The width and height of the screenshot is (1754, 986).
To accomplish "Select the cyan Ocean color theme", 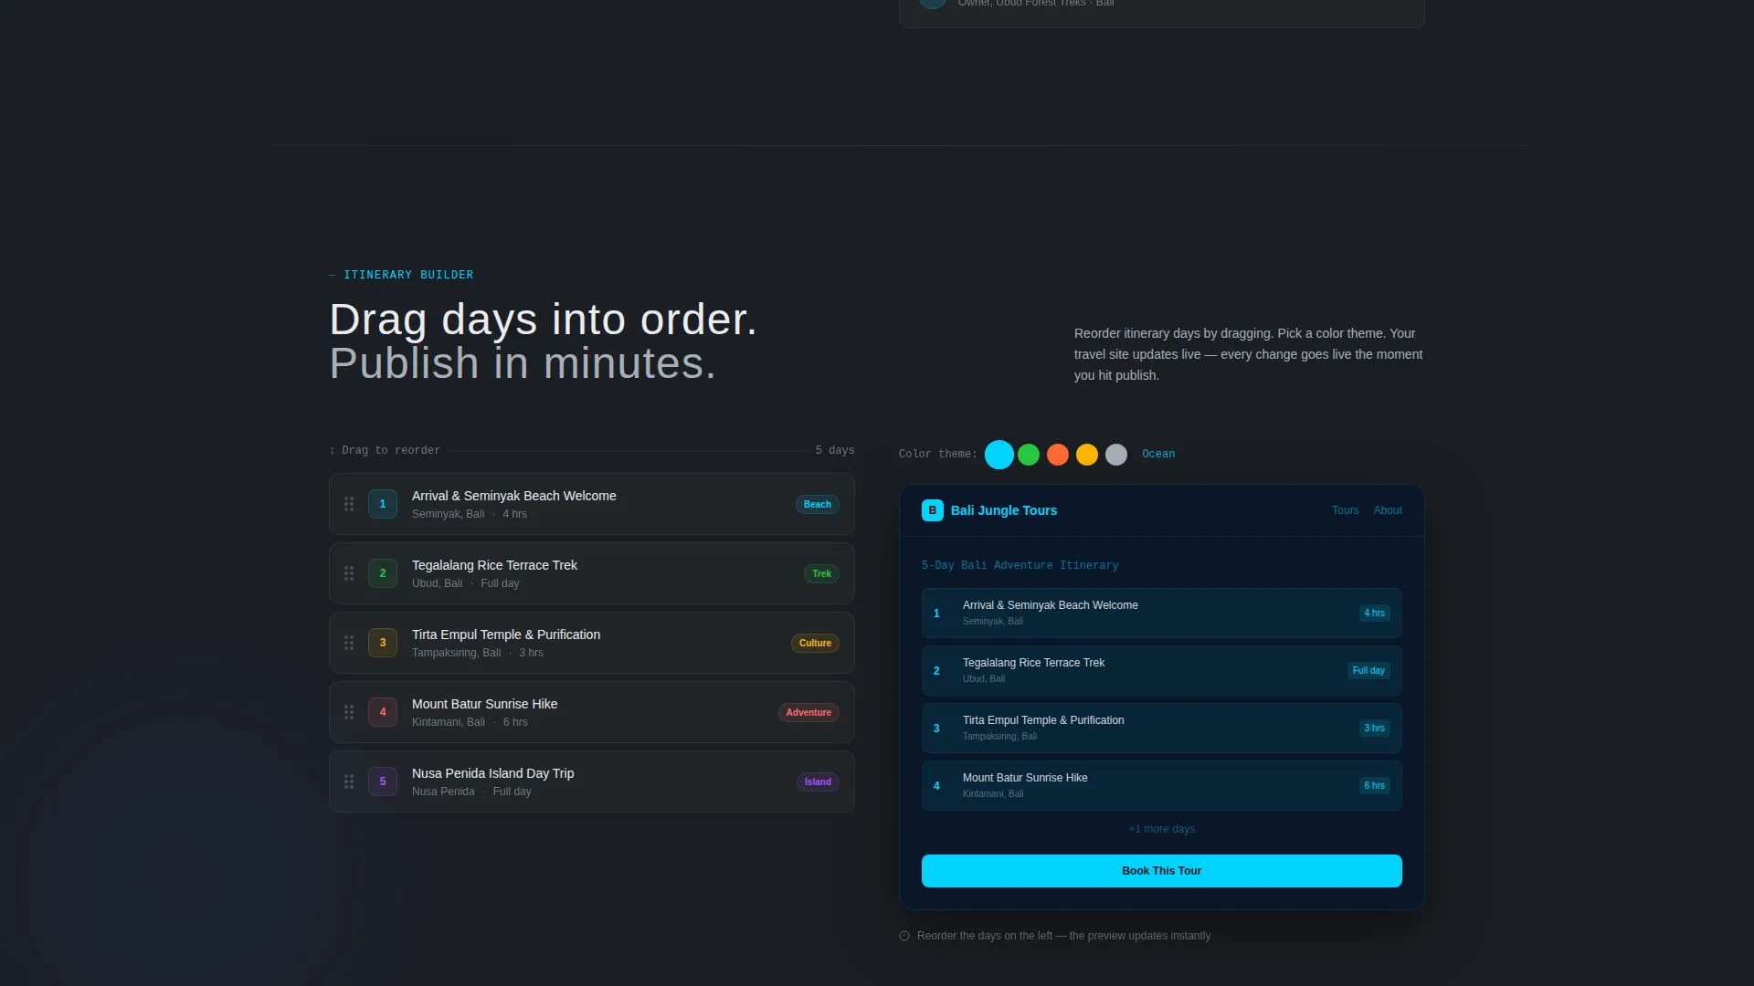I will coord(999,455).
